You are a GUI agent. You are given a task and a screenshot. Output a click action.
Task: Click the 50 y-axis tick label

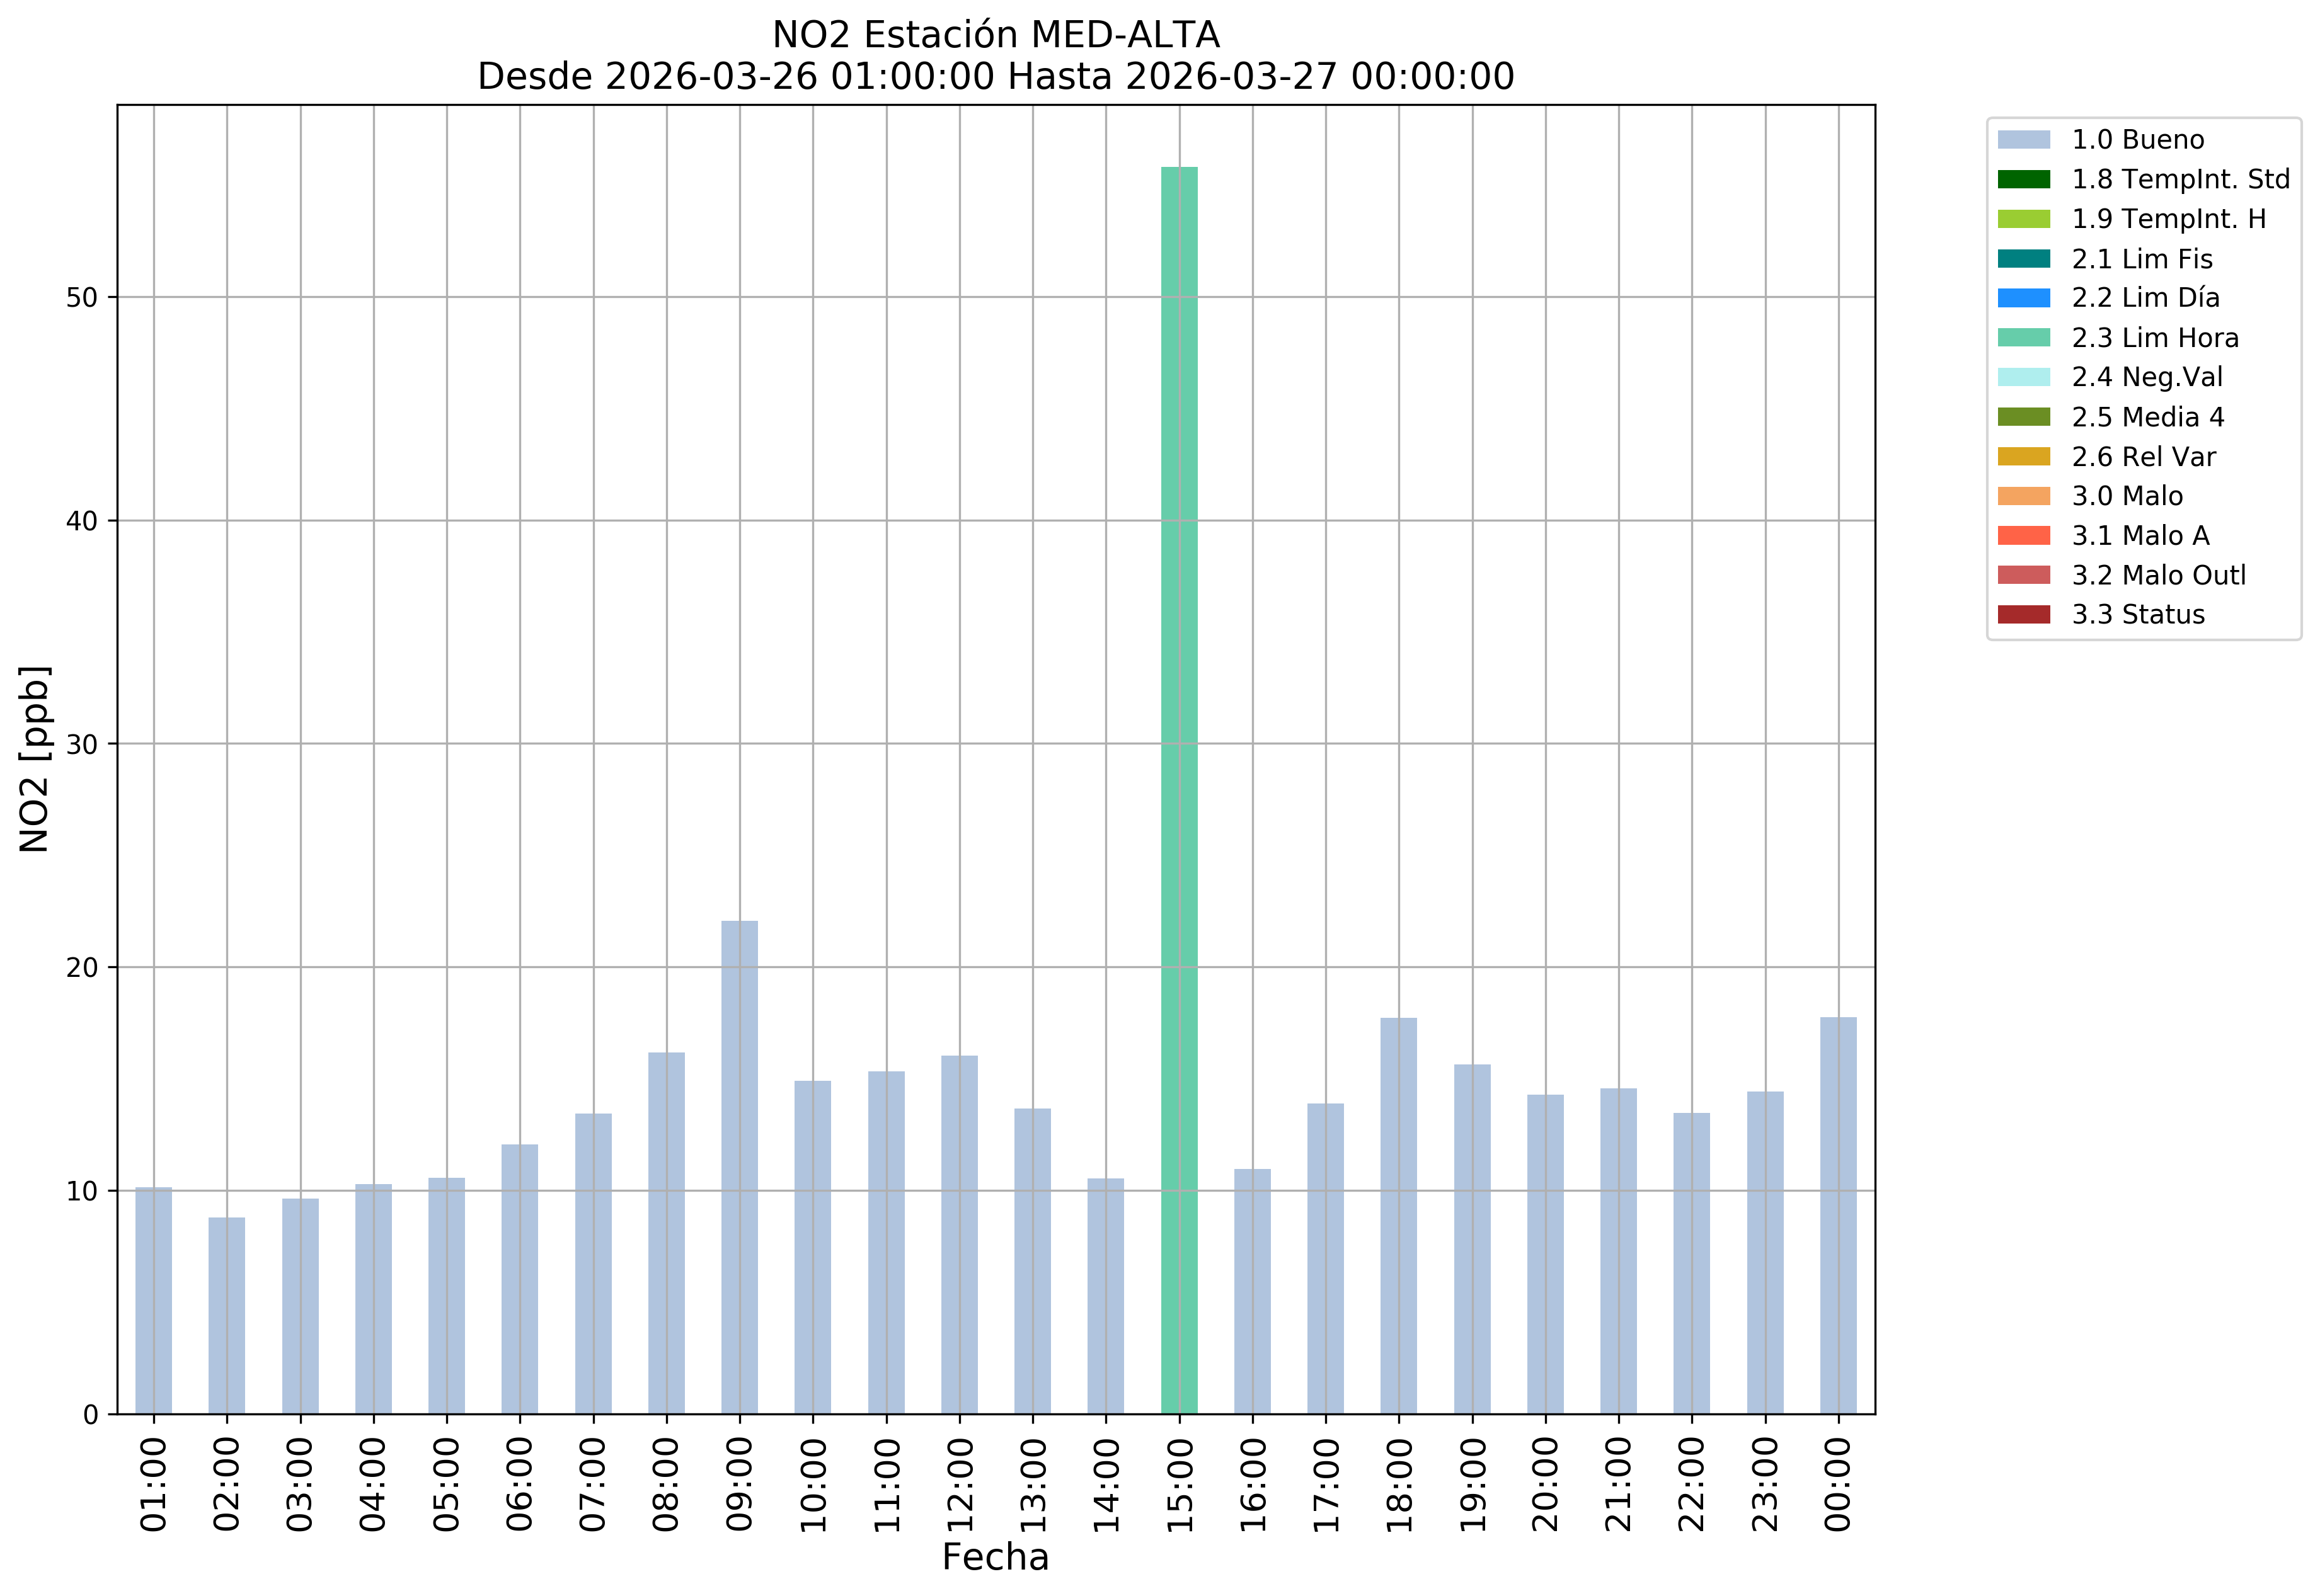click(82, 298)
